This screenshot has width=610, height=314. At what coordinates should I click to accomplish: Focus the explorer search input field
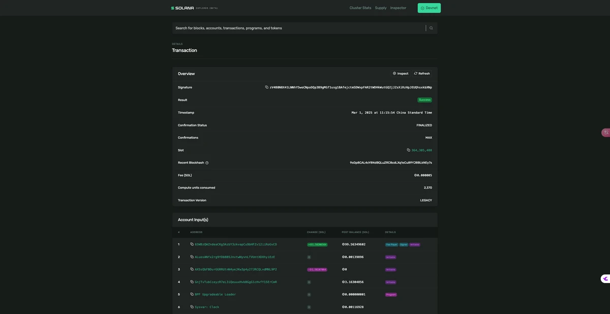(x=299, y=28)
